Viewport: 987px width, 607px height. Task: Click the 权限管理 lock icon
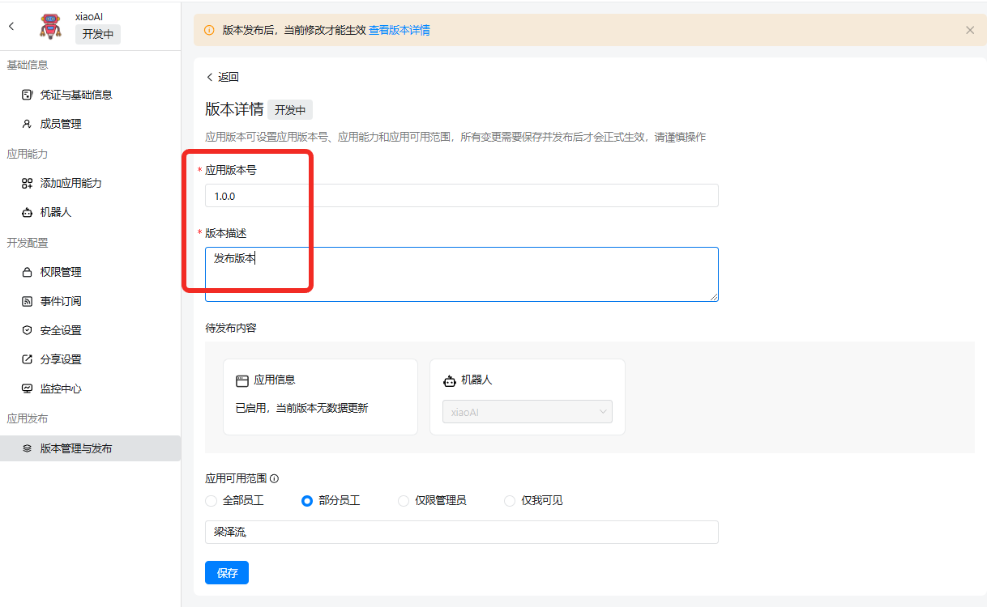(27, 272)
